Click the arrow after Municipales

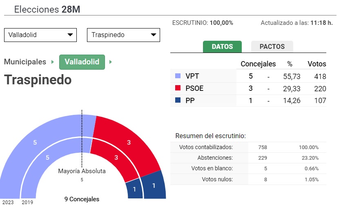point(53,62)
